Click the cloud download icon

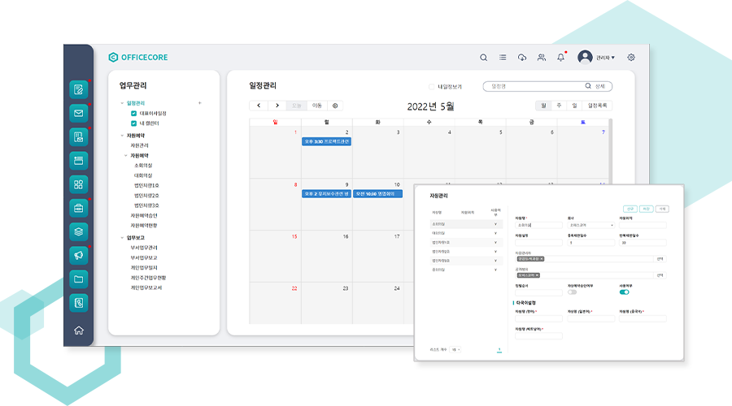click(x=522, y=58)
